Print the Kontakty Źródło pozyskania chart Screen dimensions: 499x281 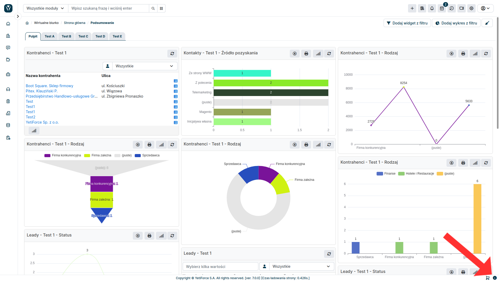306,54
